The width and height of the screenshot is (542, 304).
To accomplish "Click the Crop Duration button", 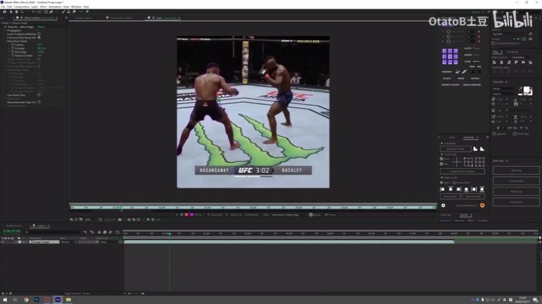I will [x=516, y=181].
